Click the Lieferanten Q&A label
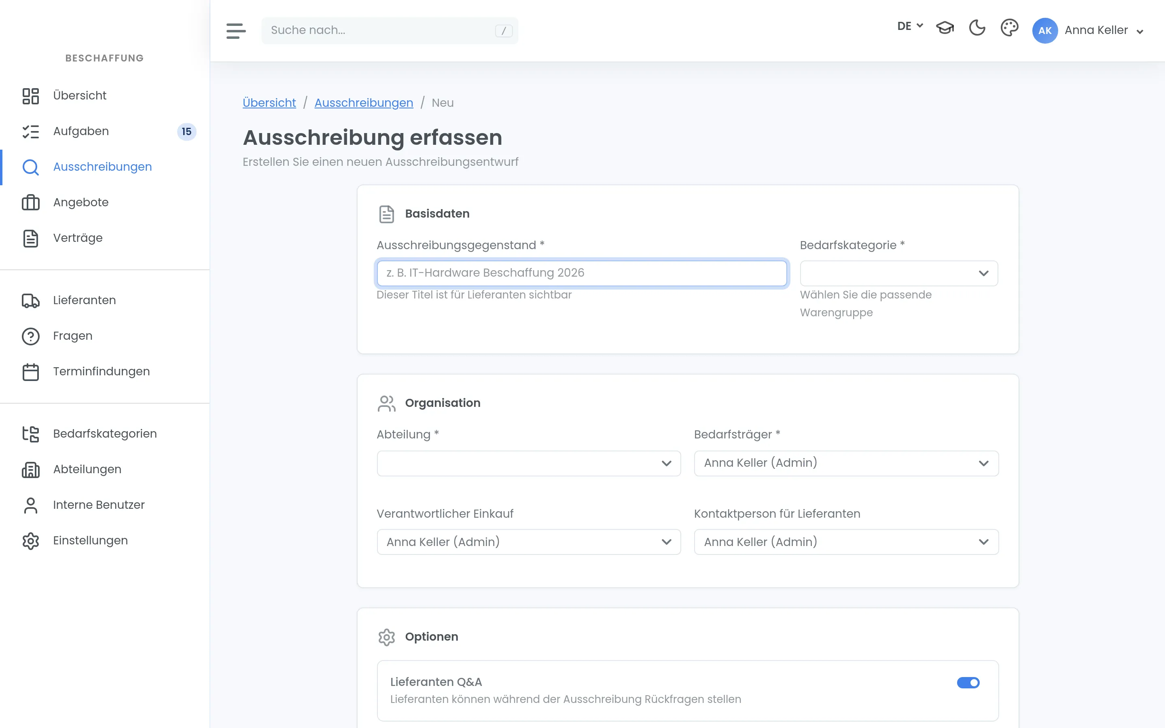1165x728 pixels. [x=436, y=682]
